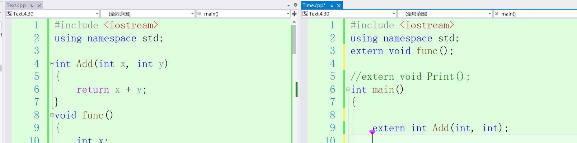Image resolution: width=577 pixels, height=143 pixels.
Task: Click '#include <iostream>' in Time.cpp
Action: point(402,25)
